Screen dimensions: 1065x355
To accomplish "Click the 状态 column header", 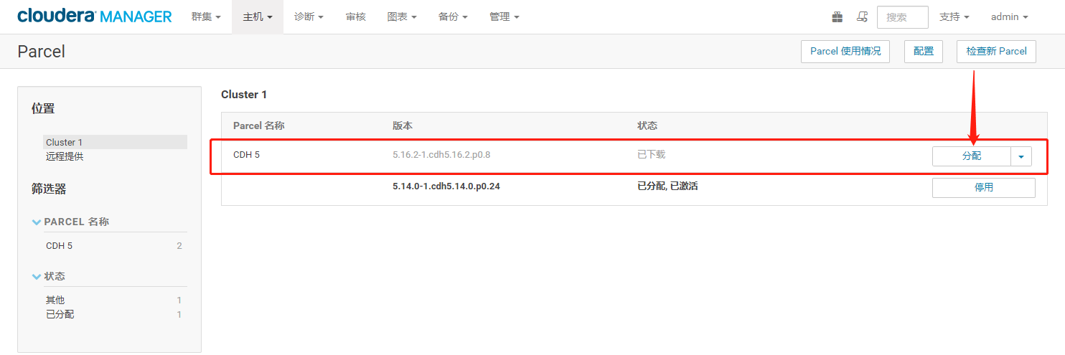I will [647, 126].
